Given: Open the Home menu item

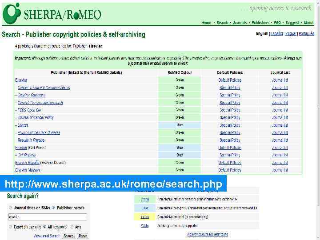Looking at the screenshot, I should (206, 23).
